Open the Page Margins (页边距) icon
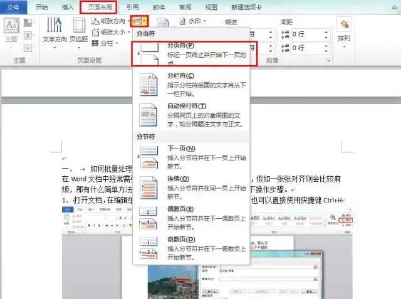Screen dimensions: 401x299 pyautogui.click(x=79, y=25)
